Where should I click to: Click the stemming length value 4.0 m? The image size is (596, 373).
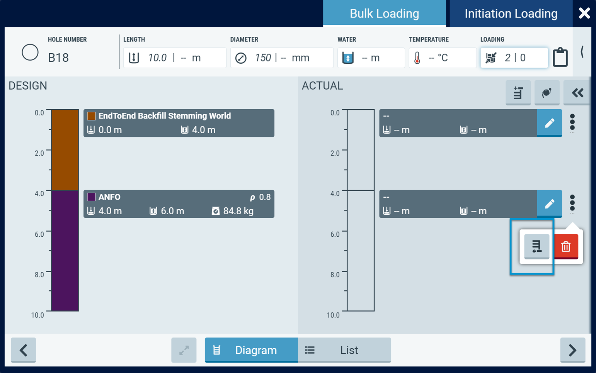coord(204,130)
